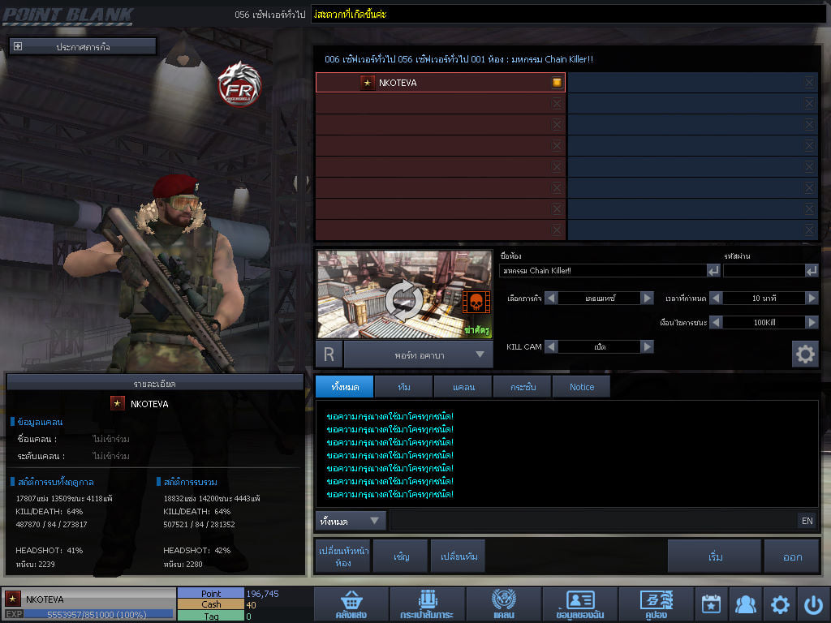Select previous mission with left arrow
Image resolution: width=831 pixels, height=623 pixels.
click(x=551, y=299)
